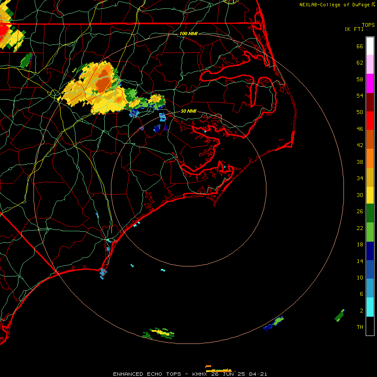377x377 pixels.
Task: Click the bright red legend swatch
Action: [x=370, y=121]
